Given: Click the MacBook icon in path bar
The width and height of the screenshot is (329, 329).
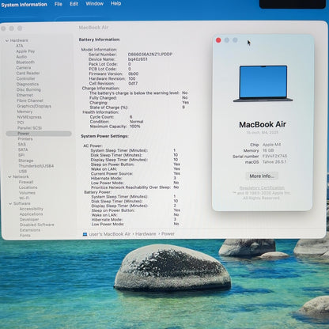Looking at the screenshot, I should pos(85,234).
